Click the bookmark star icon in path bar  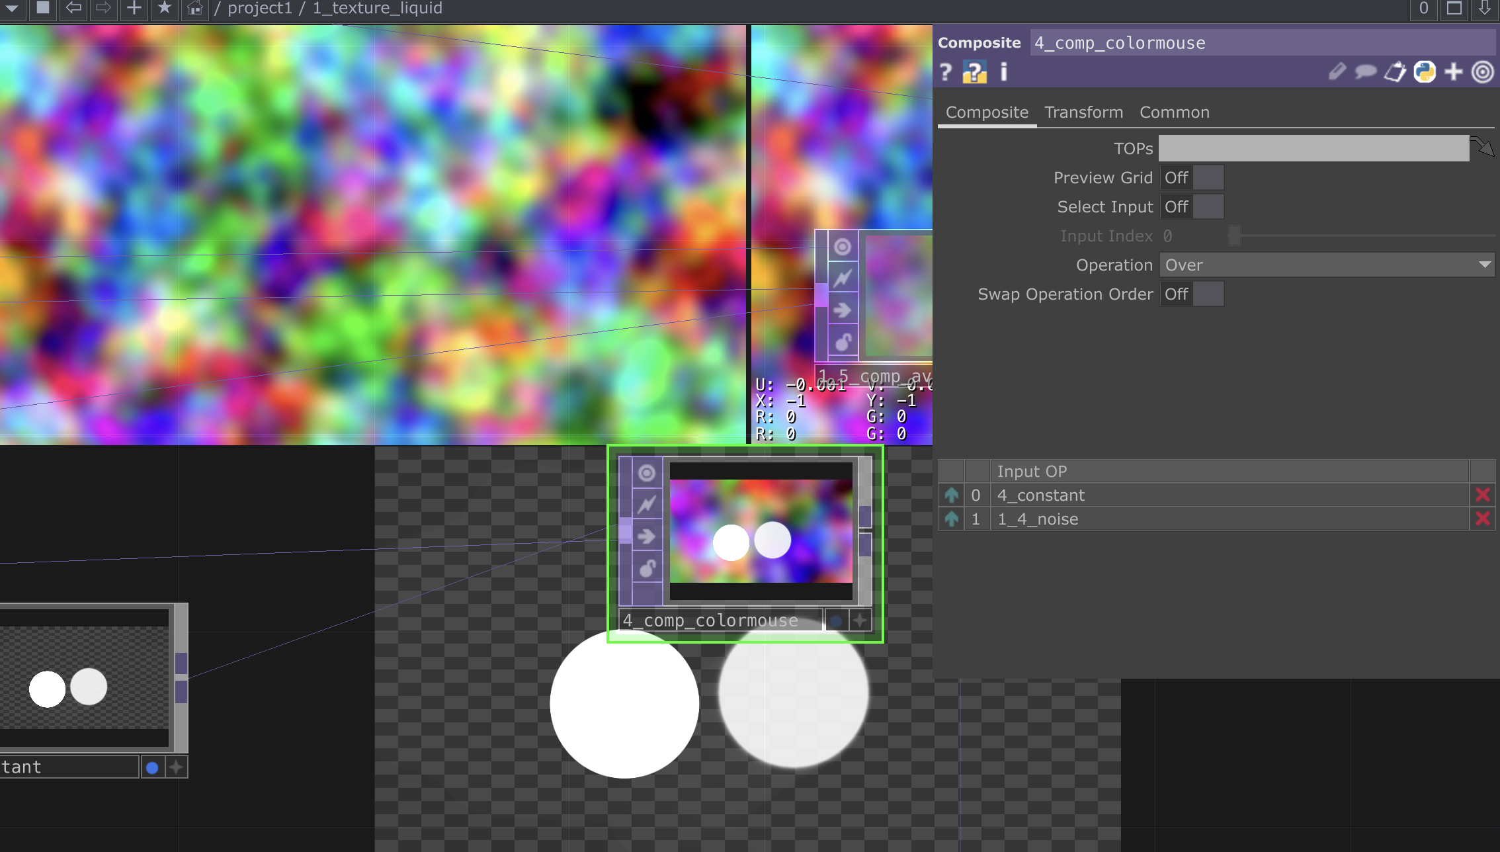[165, 9]
